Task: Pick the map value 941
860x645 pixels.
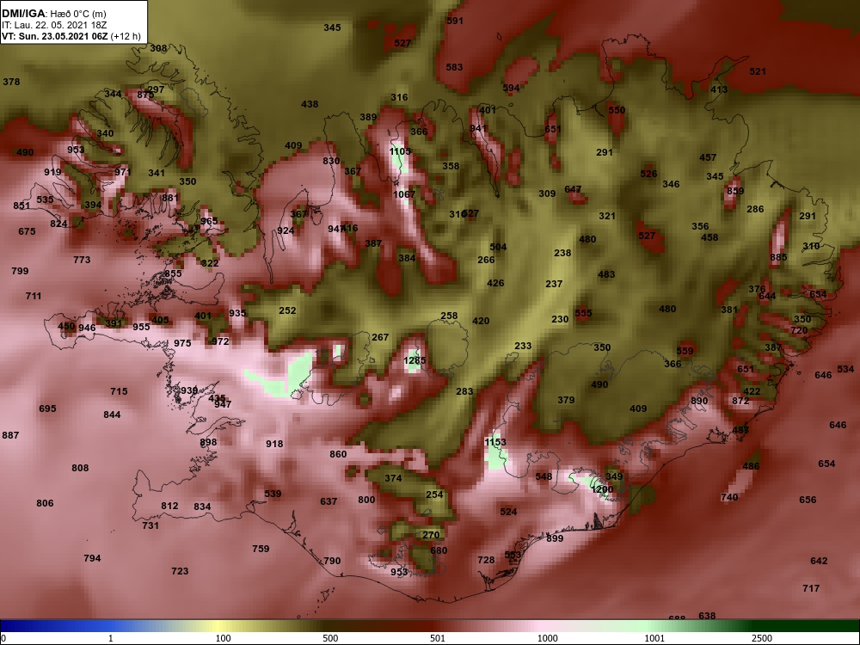Action: coord(477,129)
